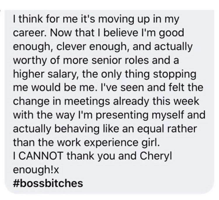The height and width of the screenshot is (200, 219).
Task: Click the word "Cheryl" in the message
Action: (156, 156)
